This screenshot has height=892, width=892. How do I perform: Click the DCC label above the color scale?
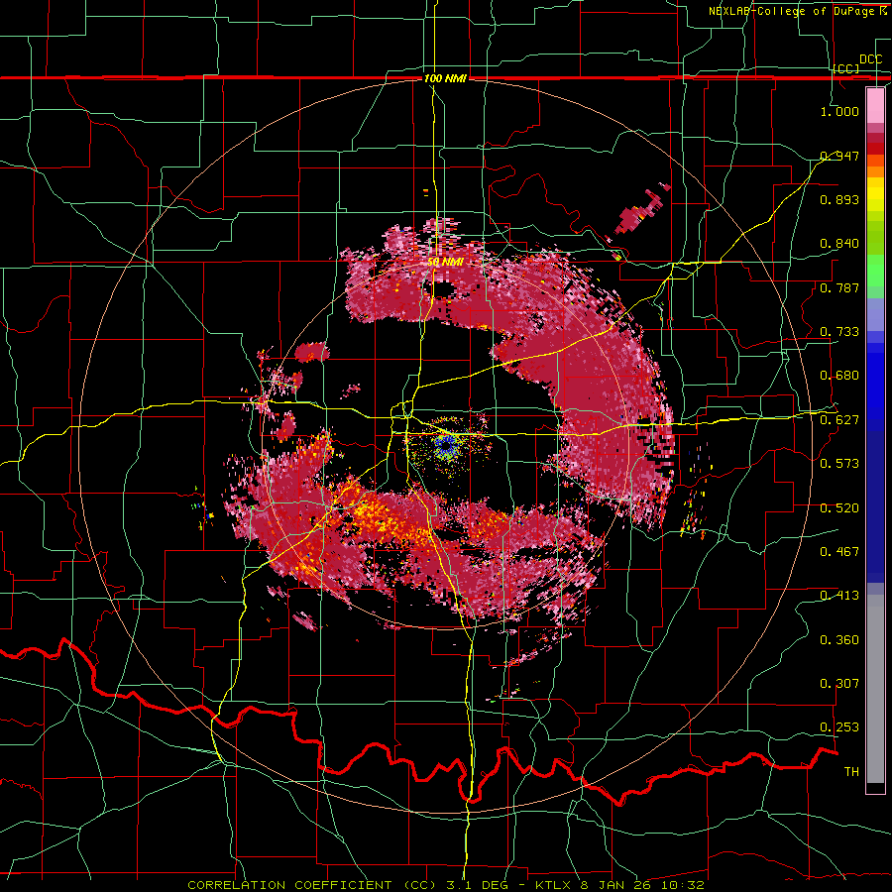870,59
